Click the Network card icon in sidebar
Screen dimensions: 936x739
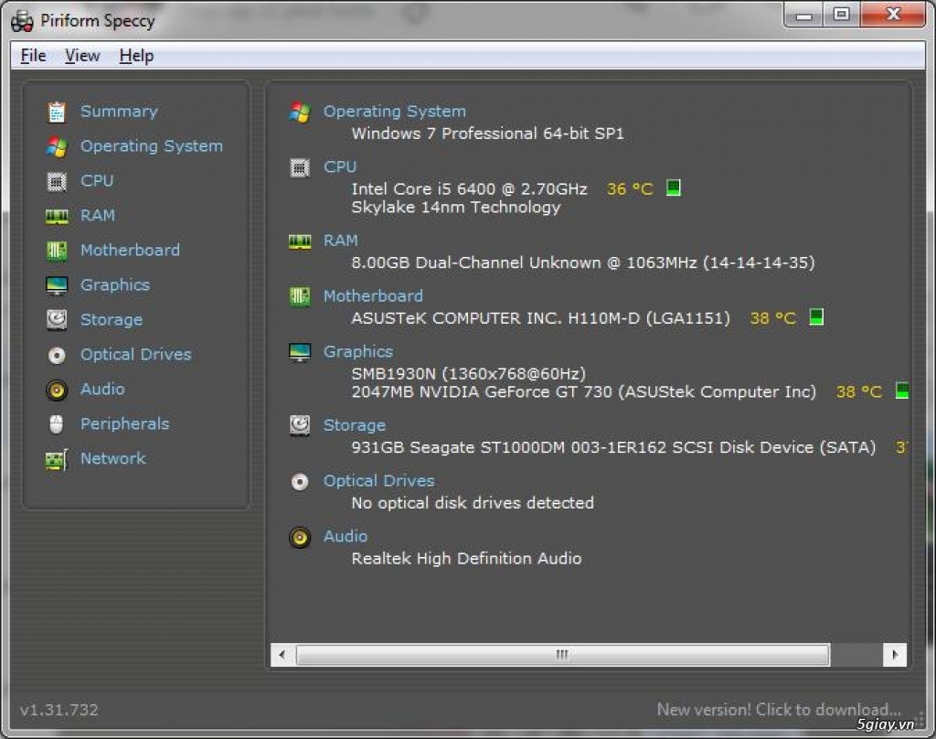(x=57, y=459)
